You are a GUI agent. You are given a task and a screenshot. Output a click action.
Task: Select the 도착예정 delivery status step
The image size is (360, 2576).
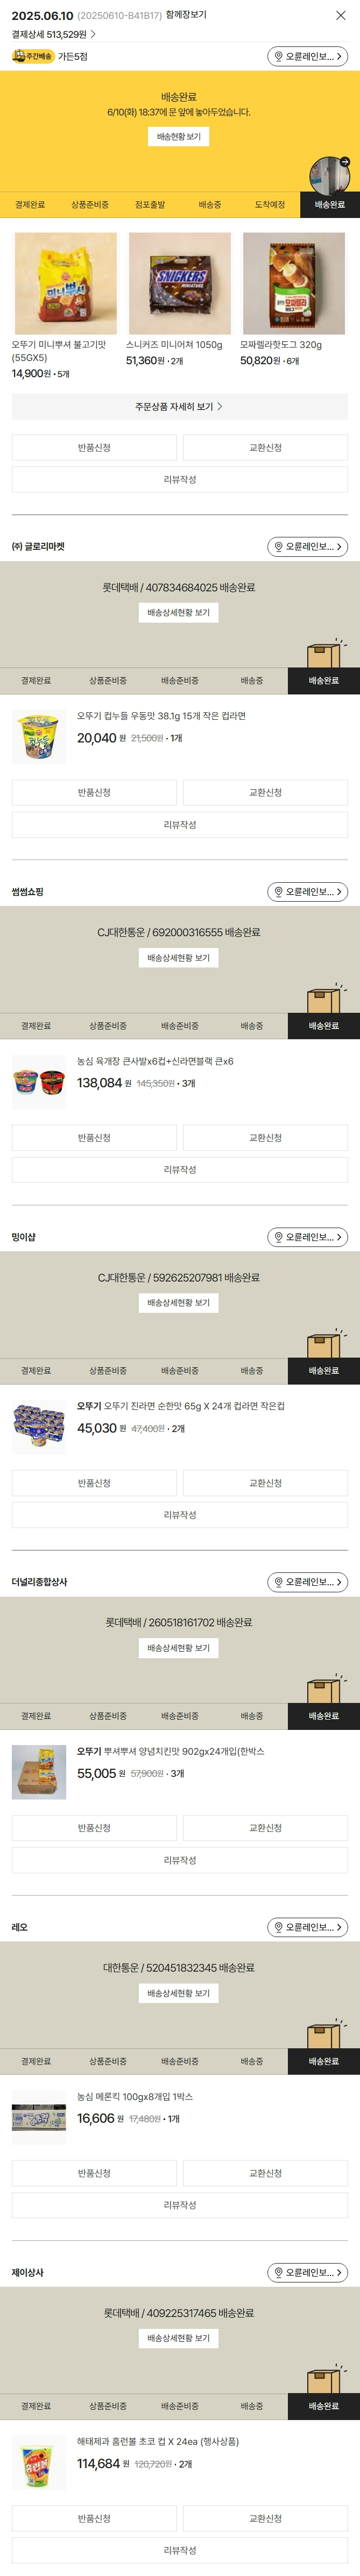pyautogui.click(x=269, y=205)
